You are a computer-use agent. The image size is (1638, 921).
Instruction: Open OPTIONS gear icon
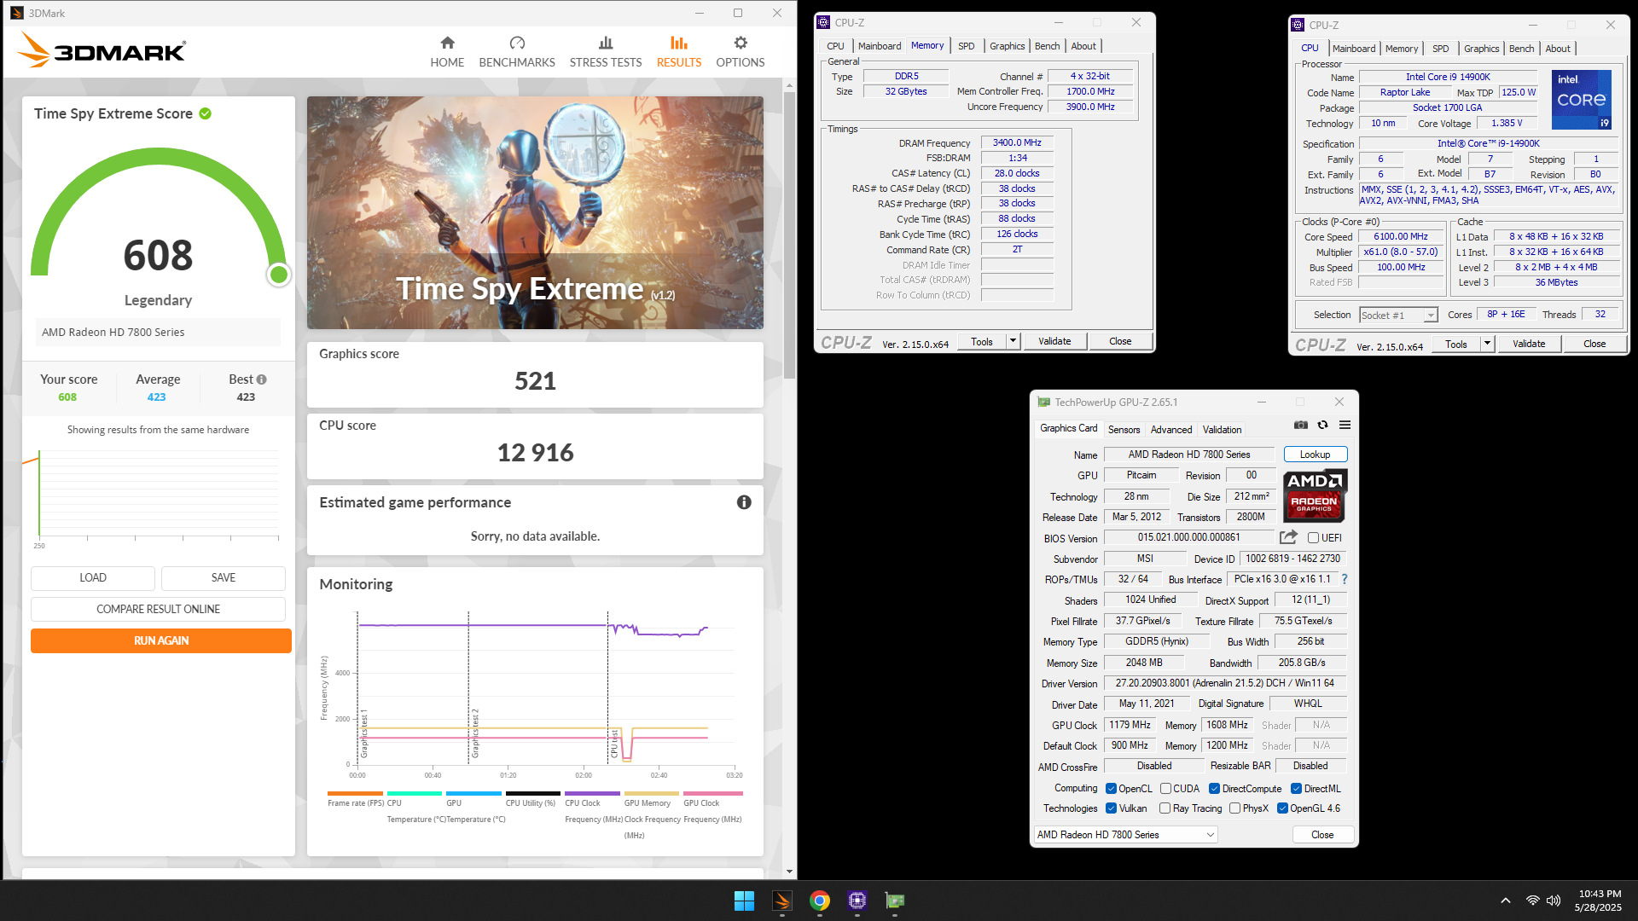(741, 43)
